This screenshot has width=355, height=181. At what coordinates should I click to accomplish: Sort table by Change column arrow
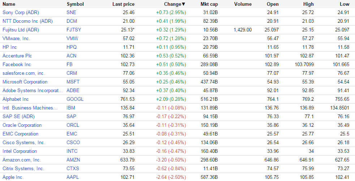(x=183, y=4)
